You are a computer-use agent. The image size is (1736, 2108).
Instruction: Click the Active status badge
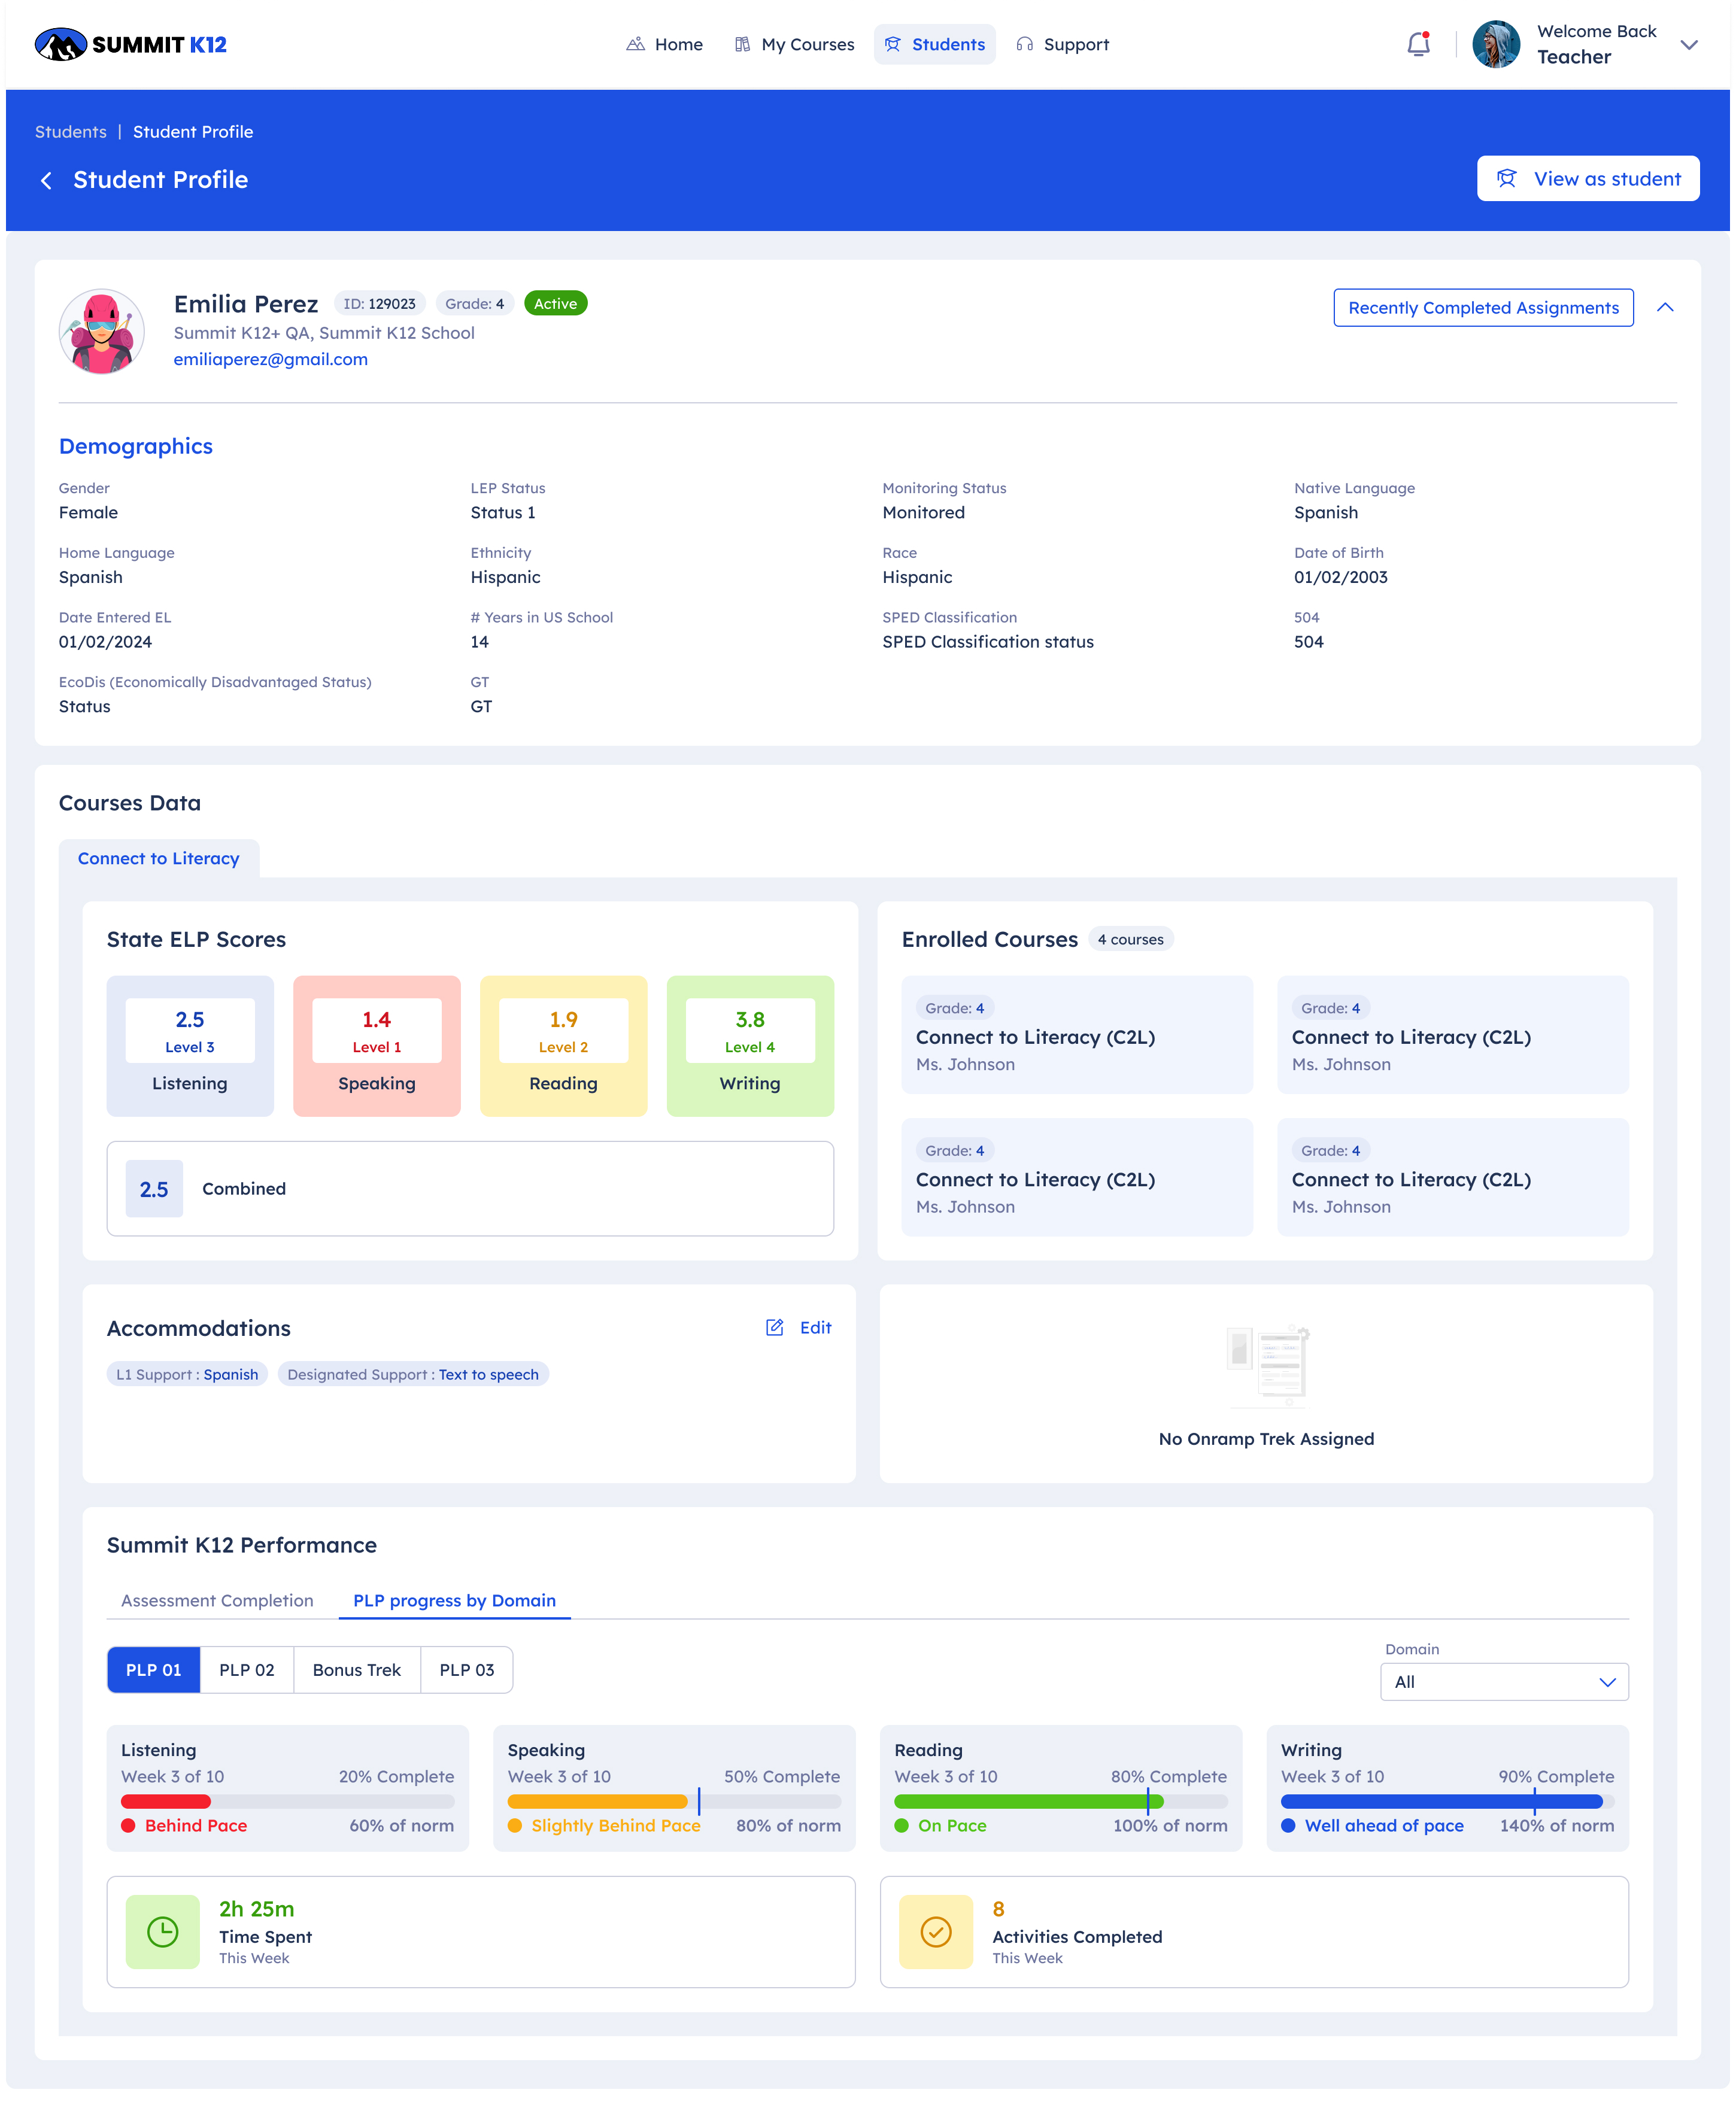coord(556,303)
